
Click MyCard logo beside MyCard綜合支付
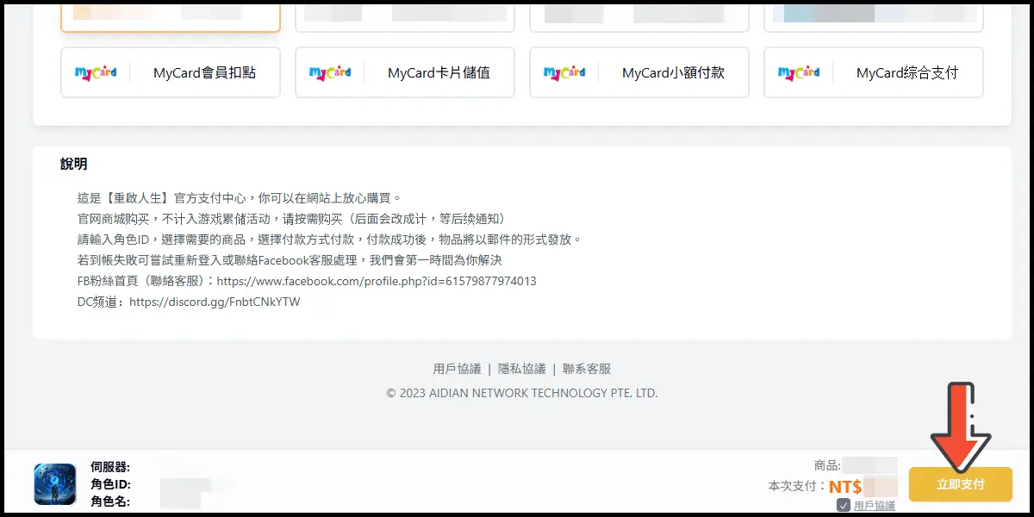click(799, 73)
